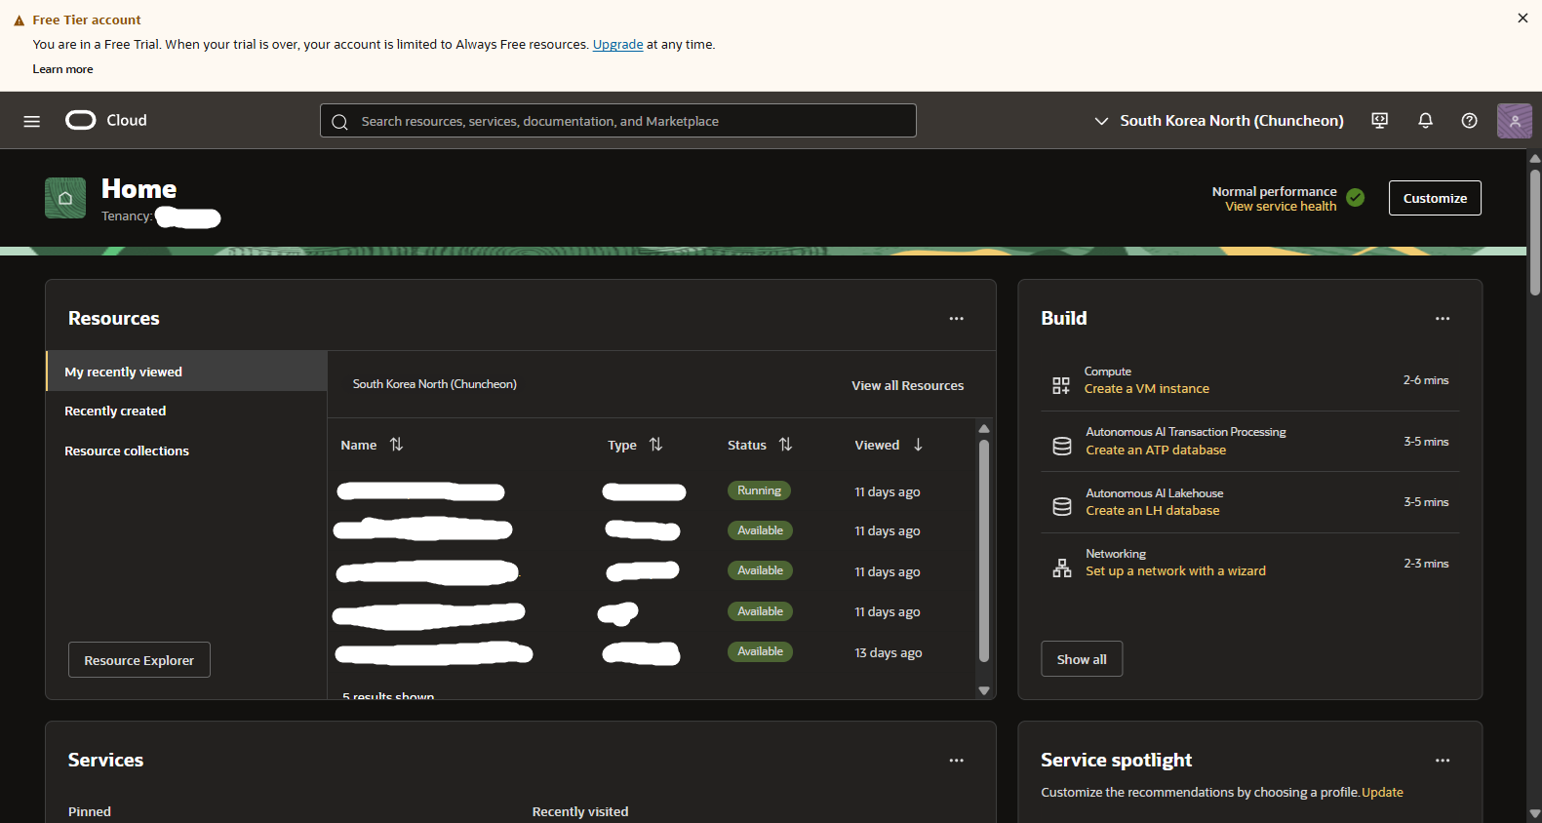Click Create an ATP database link

pyautogui.click(x=1156, y=451)
